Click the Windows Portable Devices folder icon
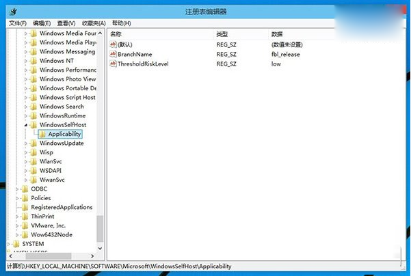The width and height of the screenshot is (411, 276). coord(34,88)
